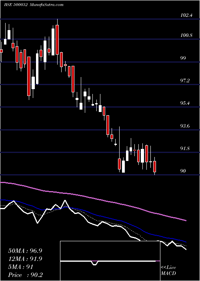Click the last red candle near 90
This screenshot has height=281, width=200.
click(155, 167)
